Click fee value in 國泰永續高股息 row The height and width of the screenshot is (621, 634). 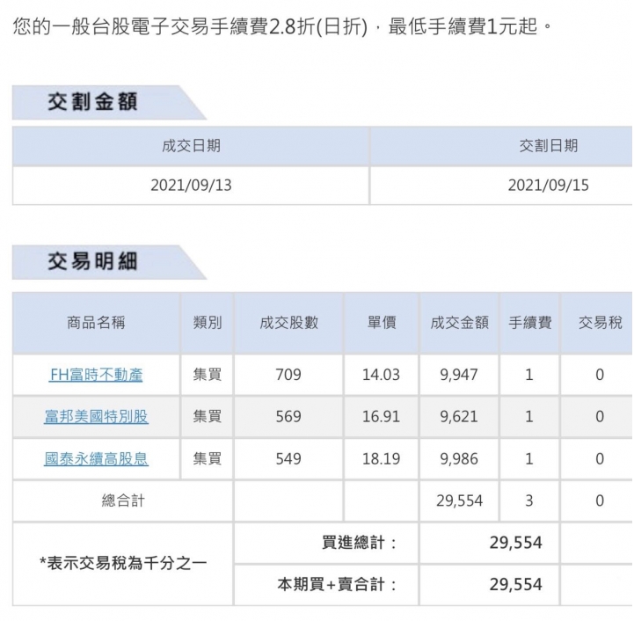pyautogui.click(x=529, y=459)
